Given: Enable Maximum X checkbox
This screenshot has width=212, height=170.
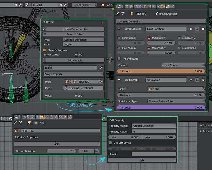Looking at the screenshot, I should 119,48.
